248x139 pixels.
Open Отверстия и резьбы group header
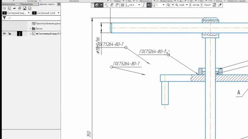coord(237,1)
